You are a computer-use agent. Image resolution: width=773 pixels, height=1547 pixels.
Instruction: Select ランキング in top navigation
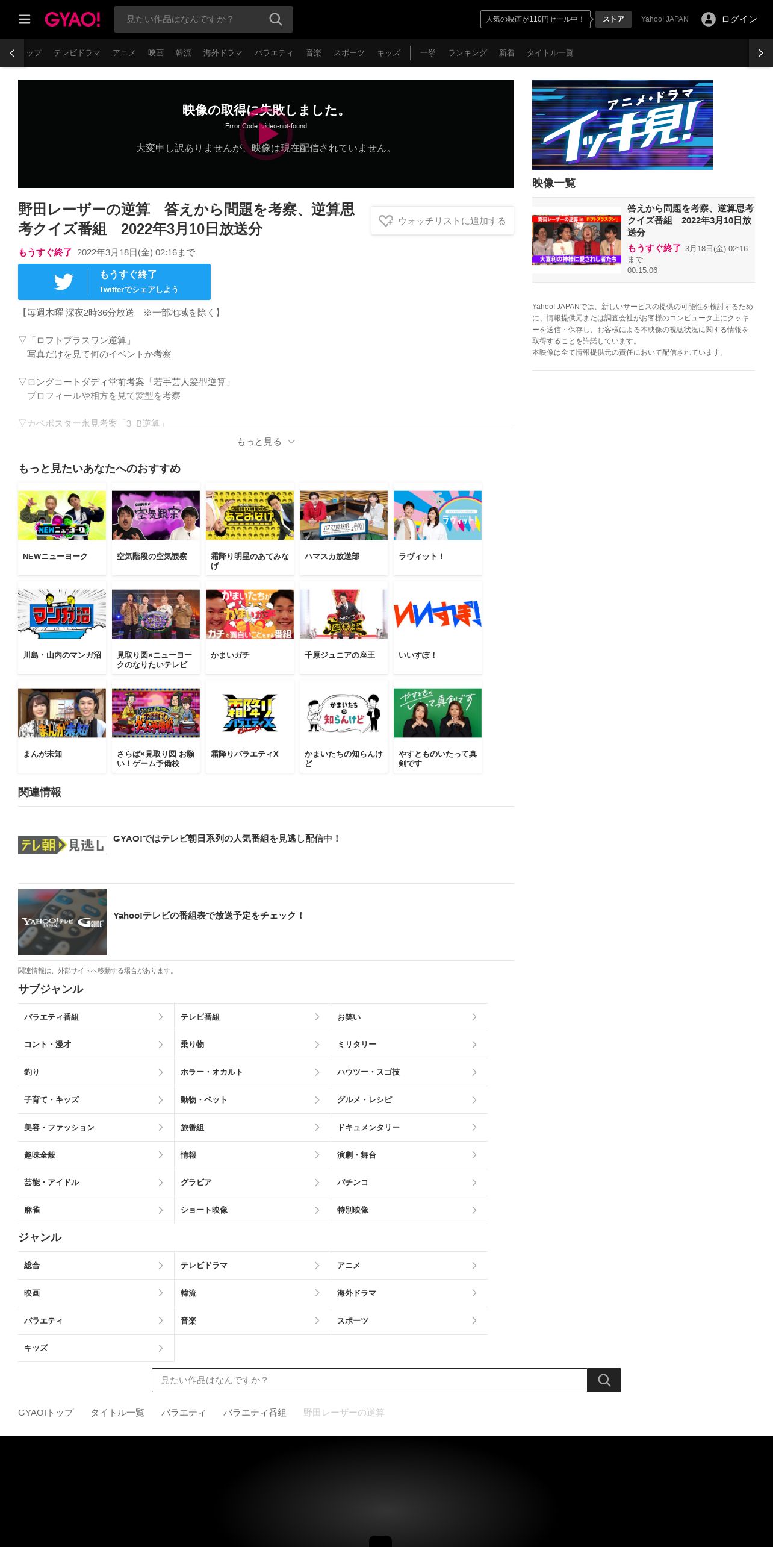[x=467, y=53]
